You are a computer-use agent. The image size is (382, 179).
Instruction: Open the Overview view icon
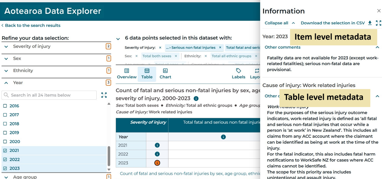tap(126, 73)
